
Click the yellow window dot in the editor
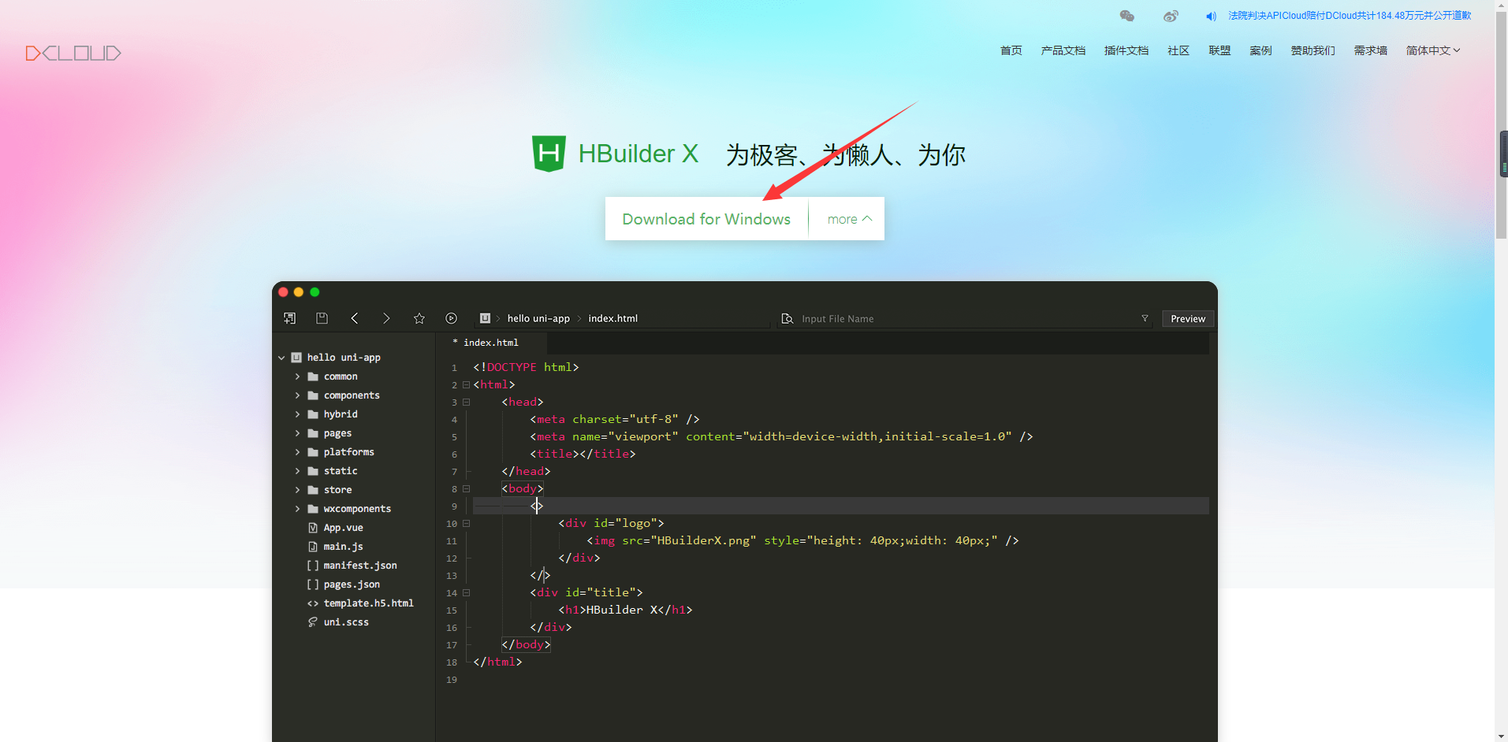click(x=299, y=292)
